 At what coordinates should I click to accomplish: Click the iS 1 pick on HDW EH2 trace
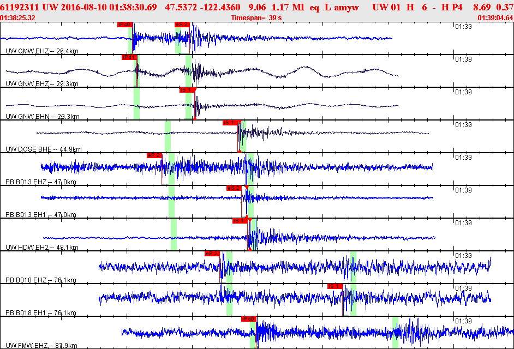click(240, 221)
